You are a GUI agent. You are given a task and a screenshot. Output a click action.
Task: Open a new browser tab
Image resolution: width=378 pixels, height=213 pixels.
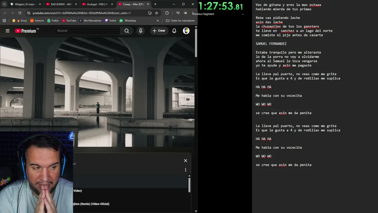(155, 4)
